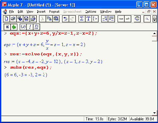
Task: Open the zoom magnifier toolbar button
Action: click(x=147, y=19)
